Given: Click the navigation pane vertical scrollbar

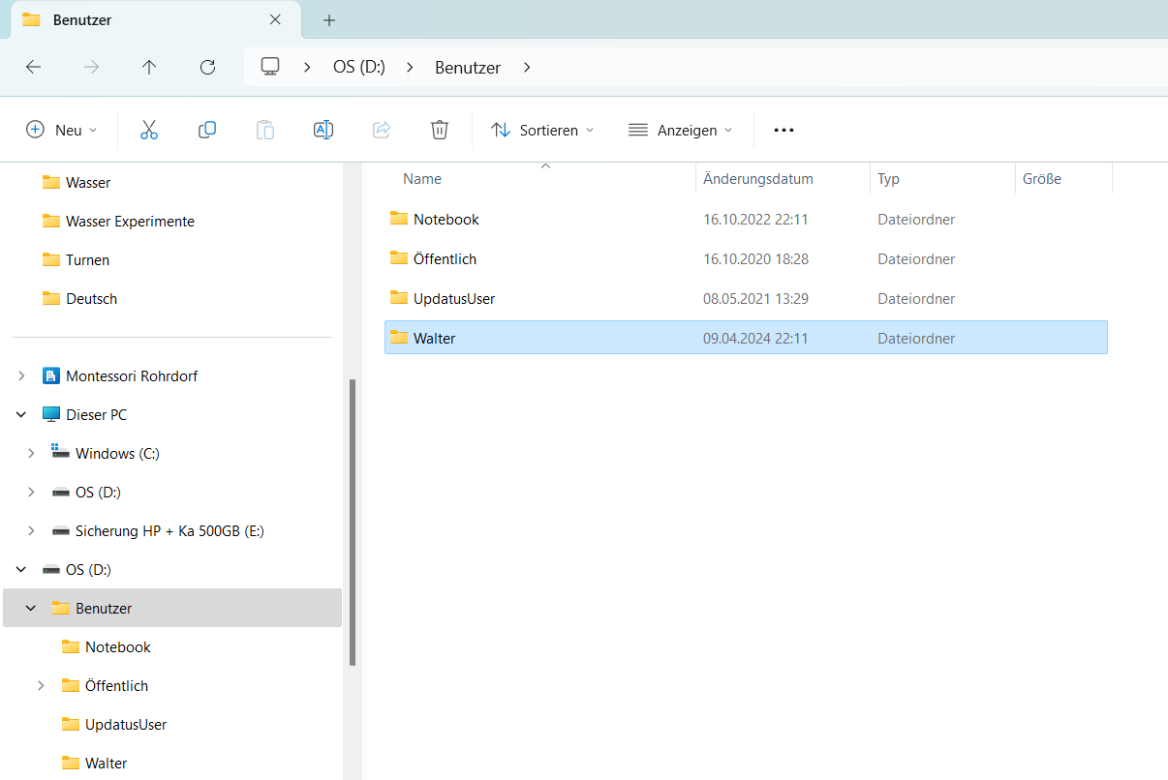Looking at the screenshot, I should click(x=353, y=523).
